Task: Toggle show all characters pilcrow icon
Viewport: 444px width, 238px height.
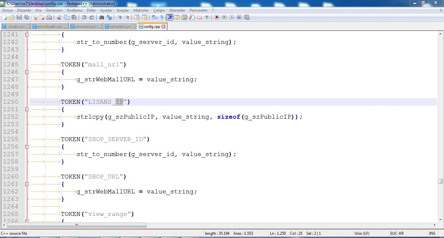Action: point(162,18)
